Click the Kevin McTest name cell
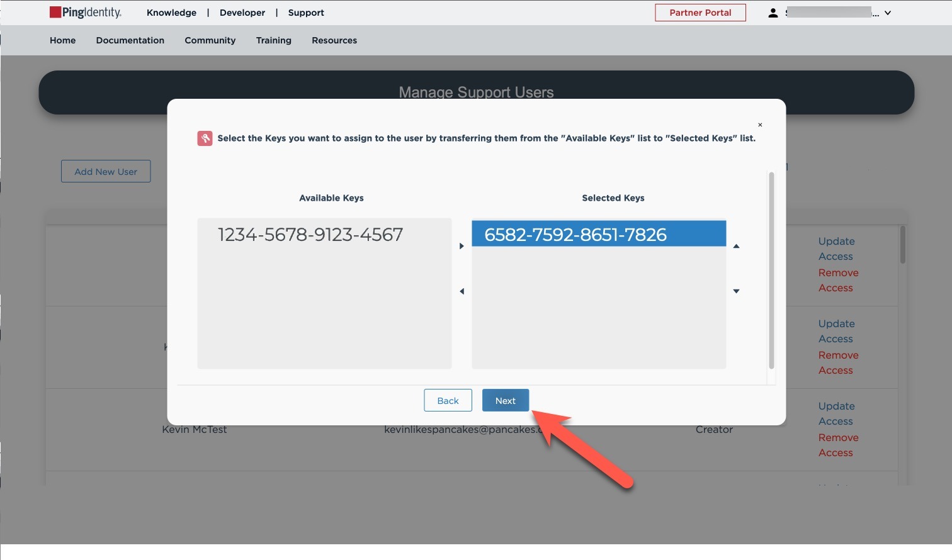The image size is (952, 560). click(194, 429)
